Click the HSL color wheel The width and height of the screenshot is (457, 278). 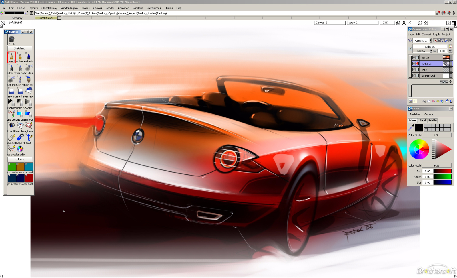pyautogui.click(x=419, y=149)
